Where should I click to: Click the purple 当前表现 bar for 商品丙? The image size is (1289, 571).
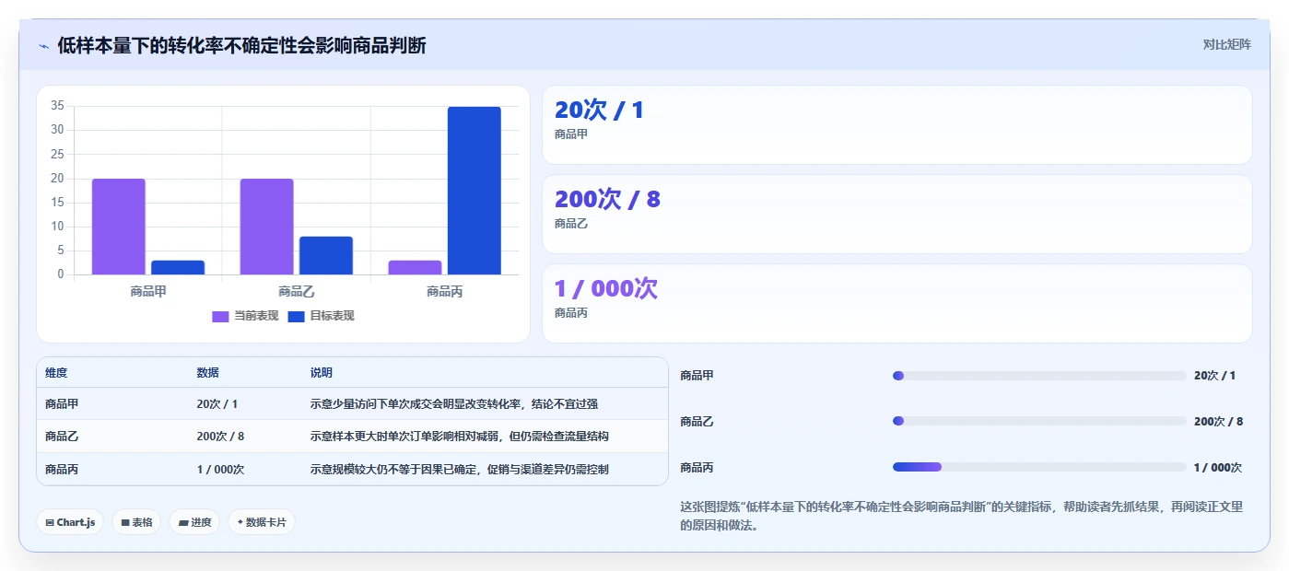[x=415, y=267]
